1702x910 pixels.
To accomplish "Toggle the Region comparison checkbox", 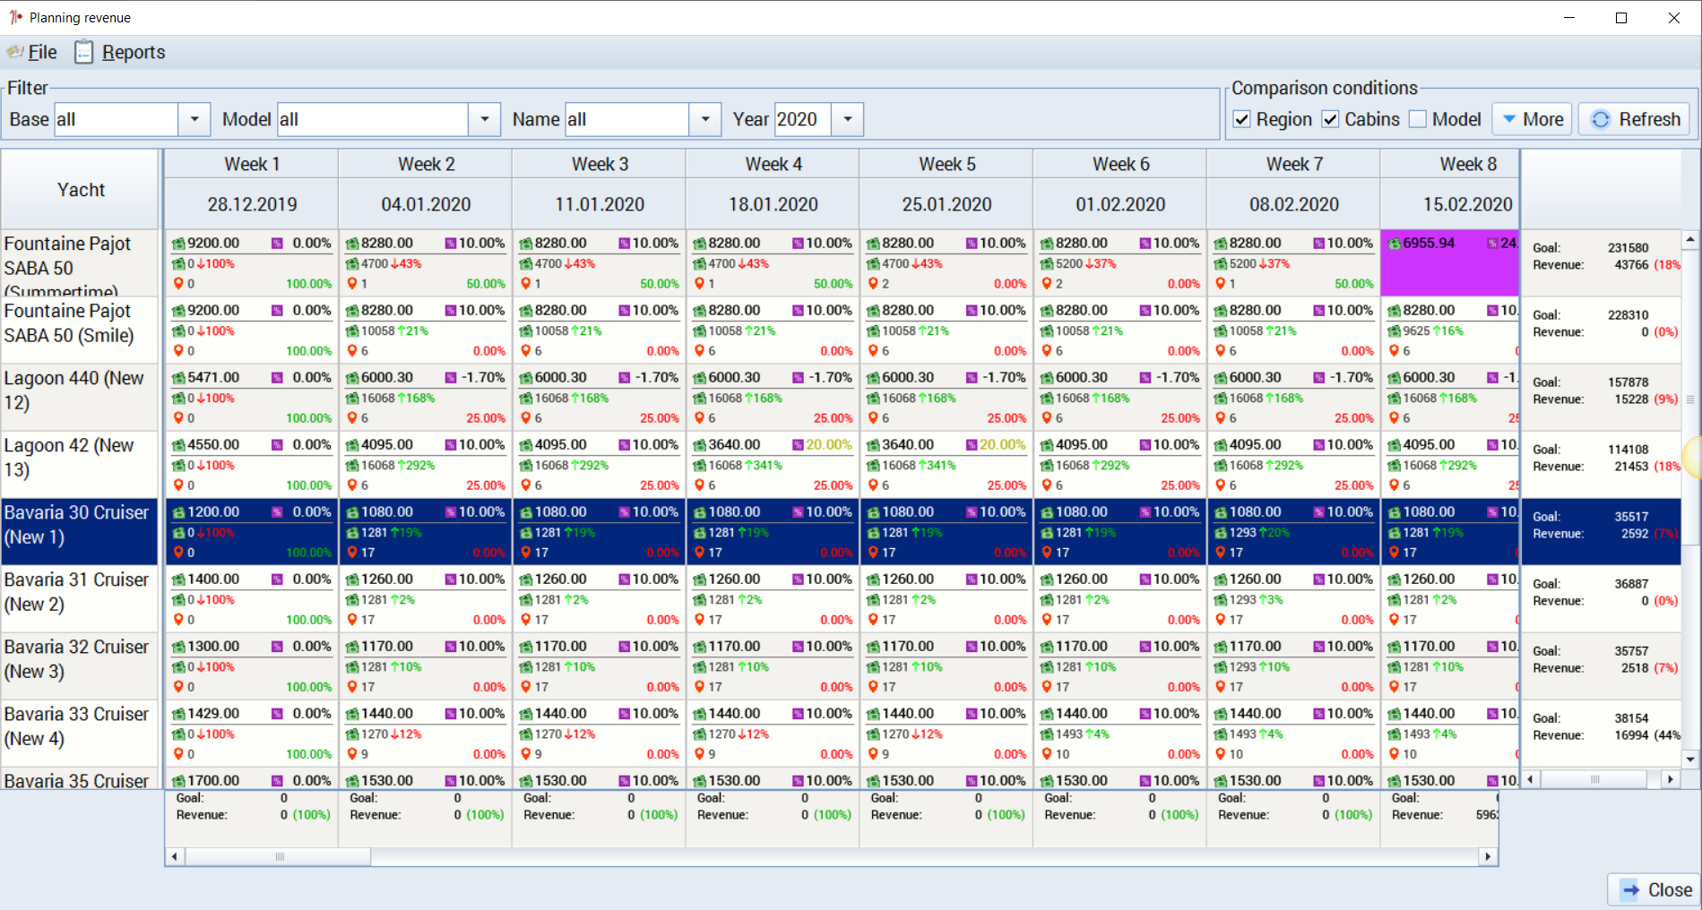I will point(1242,119).
